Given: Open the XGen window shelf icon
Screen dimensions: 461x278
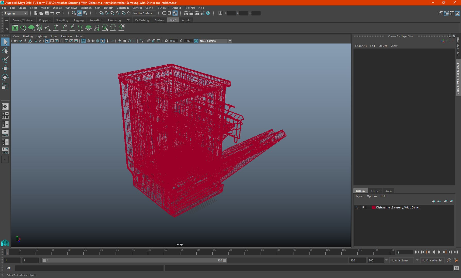Looking at the screenshot, I should click(15, 28).
